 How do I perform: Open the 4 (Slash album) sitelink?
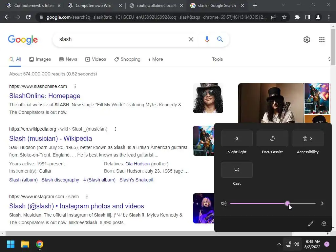click(99, 180)
